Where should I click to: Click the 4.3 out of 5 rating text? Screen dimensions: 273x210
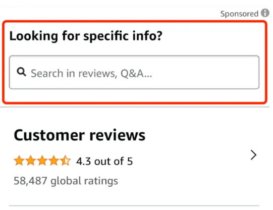click(104, 161)
